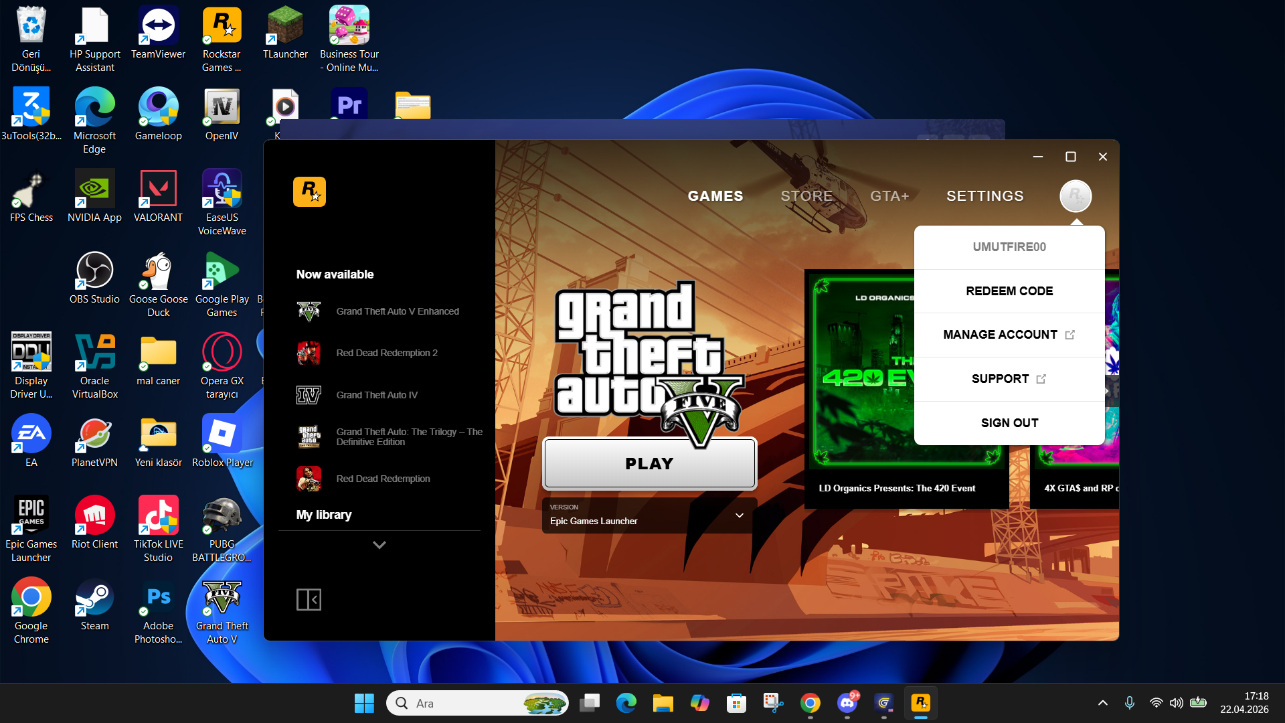Show hidden system tray icons chevron

point(1102,703)
